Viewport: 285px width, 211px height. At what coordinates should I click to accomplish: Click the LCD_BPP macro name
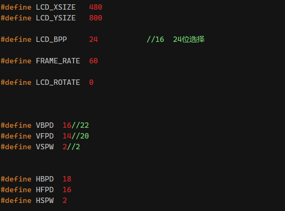coord(51,40)
